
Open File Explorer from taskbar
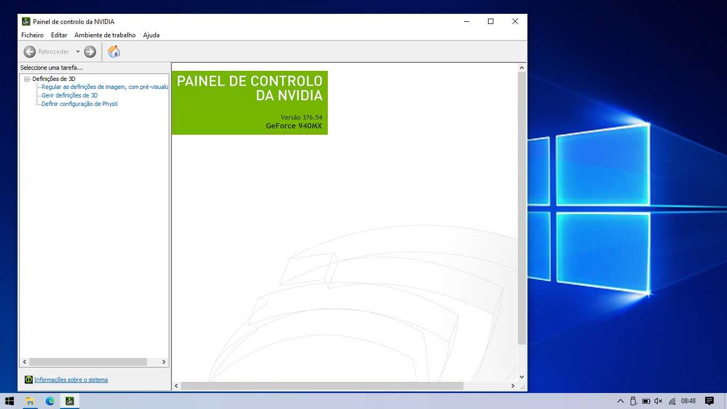(30, 401)
